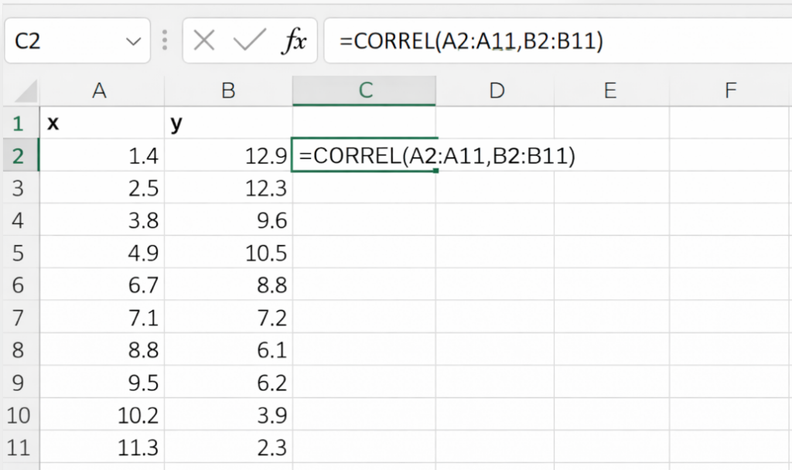792x470 pixels.
Task: Click the Name Box showing C2
Action: [62, 41]
